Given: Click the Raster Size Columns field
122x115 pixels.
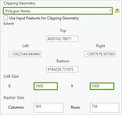Looking at the screenshot, I should (49, 108).
